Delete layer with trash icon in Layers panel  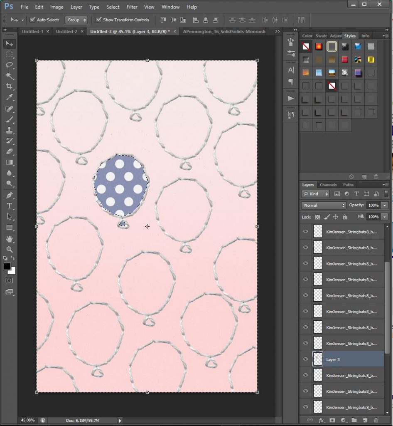(x=376, y=420)
